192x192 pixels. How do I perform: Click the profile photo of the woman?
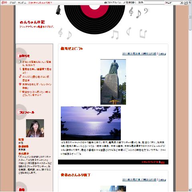coord(35,128)
